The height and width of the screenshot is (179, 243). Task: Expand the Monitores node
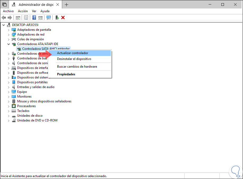(x=8, y=97)
